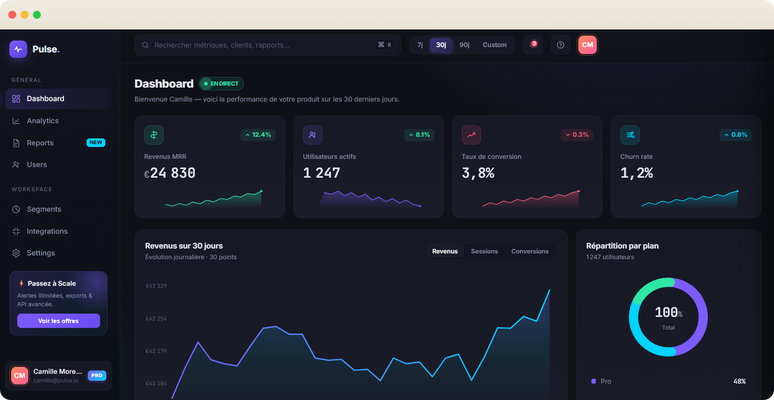
Task: Open Reports in the sidebar
Action: click(x=58, y=143)
